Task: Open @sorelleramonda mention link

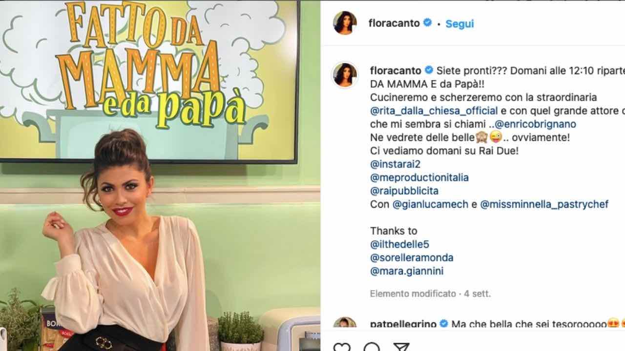Action: click(412, 257)
